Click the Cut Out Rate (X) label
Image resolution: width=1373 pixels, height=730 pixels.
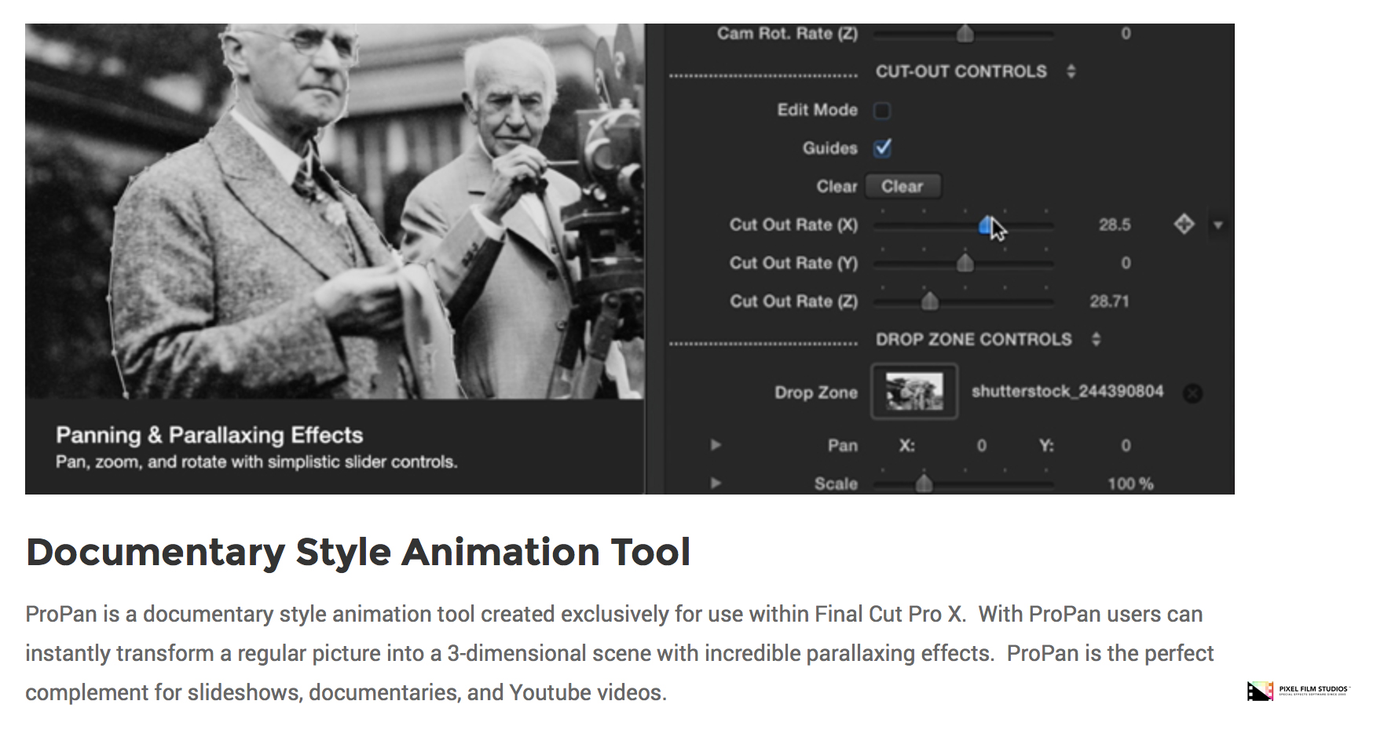(793, 225)
